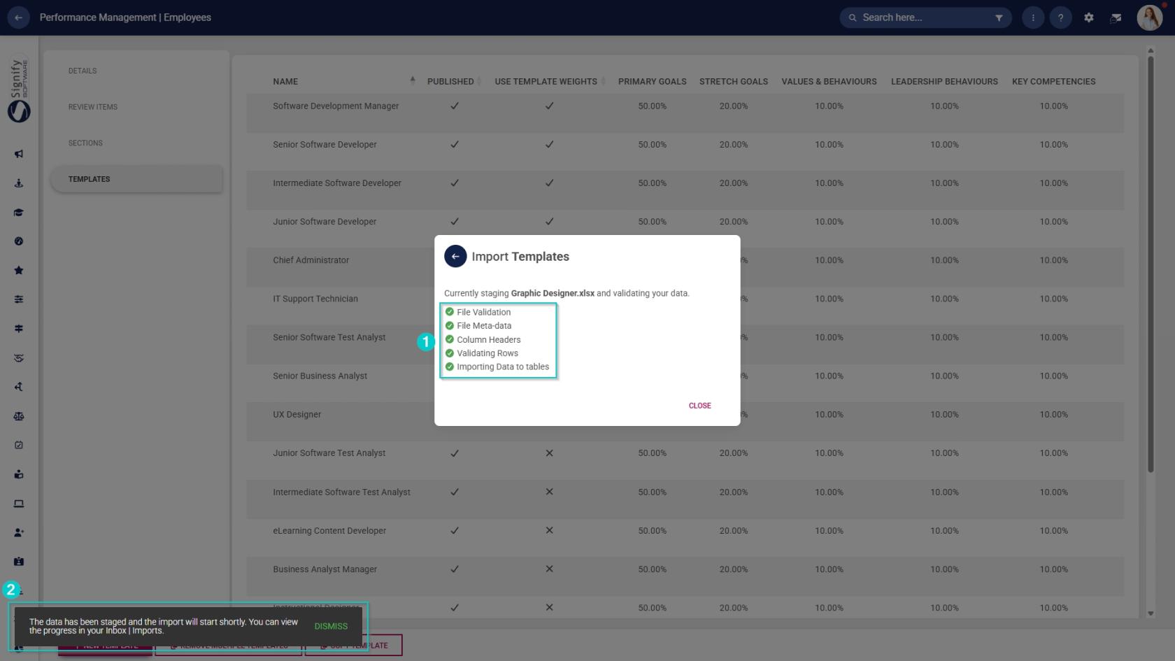
Task: Click Published checkmark for Business Analyst Manager
Action: click(x=455, y=569)
